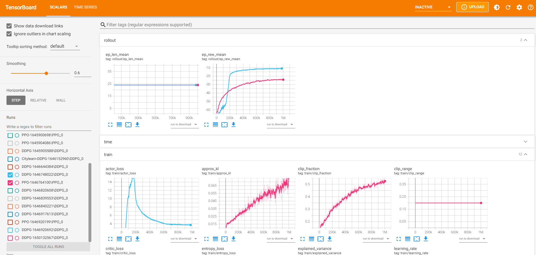Expand clip_fraction chart to full size
The image size is (536, 255).
point(302,239)
